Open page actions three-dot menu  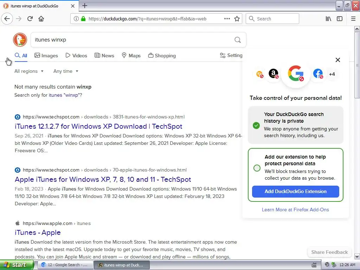[x=227, y=19]
